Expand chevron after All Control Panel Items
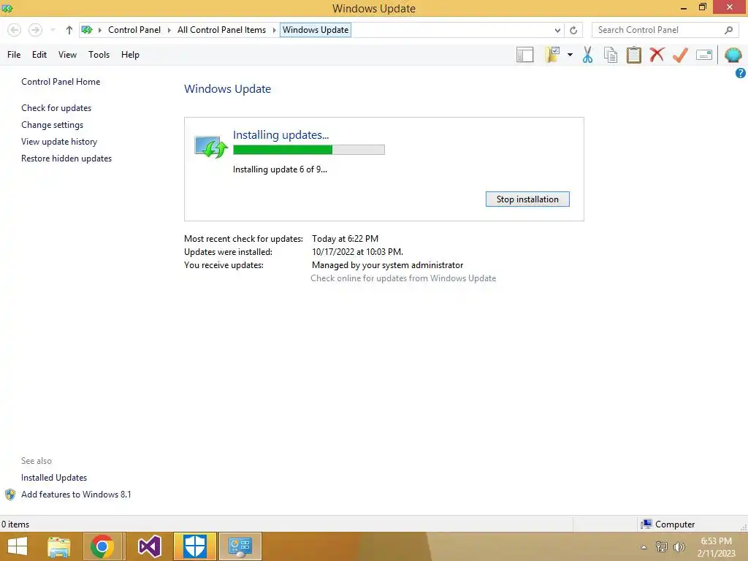748x561 pixels. [x=275, y=30]
